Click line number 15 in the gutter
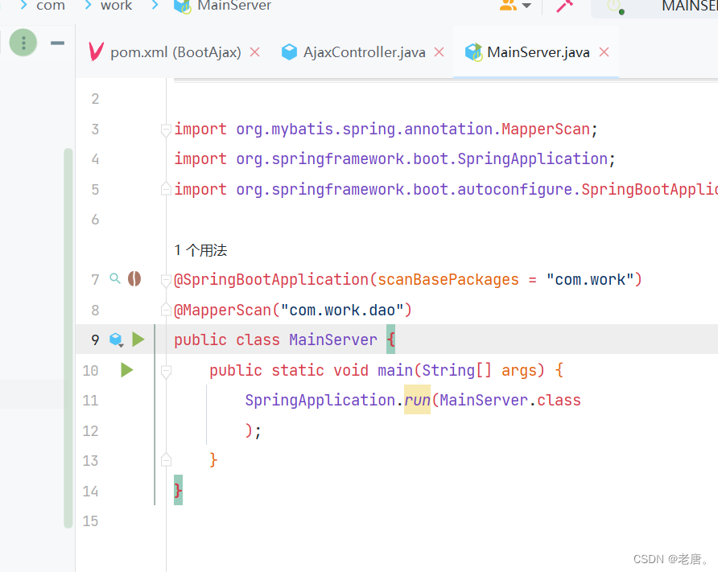 (x=91, y=521)
